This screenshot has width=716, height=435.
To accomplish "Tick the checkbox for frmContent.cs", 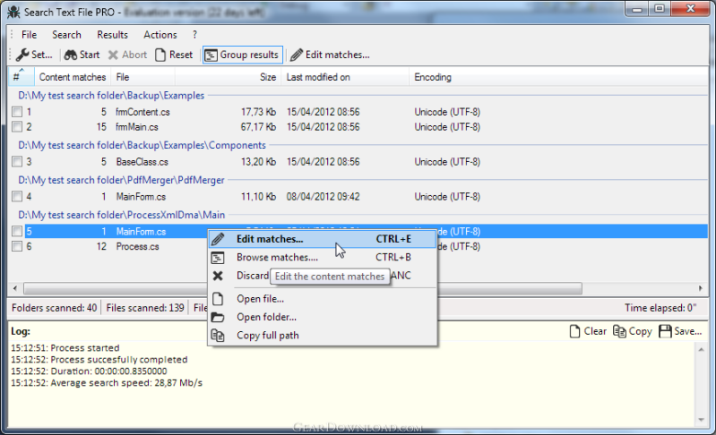I will 17,112.
